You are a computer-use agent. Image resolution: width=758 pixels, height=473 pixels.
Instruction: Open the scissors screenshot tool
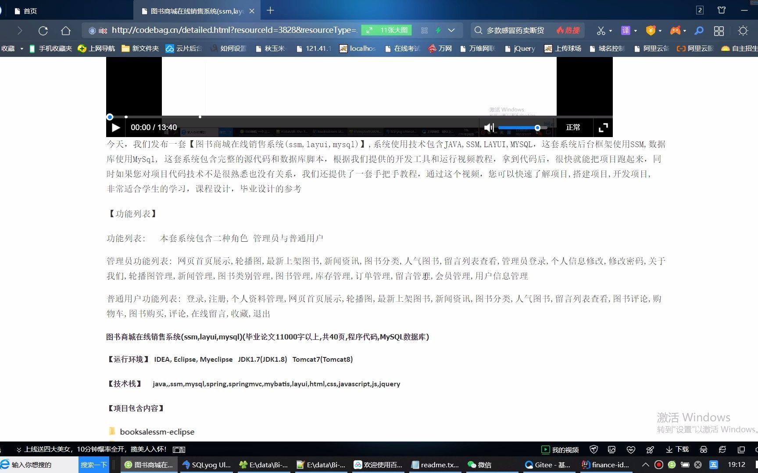pyautogui.click(x=601, y=31)
